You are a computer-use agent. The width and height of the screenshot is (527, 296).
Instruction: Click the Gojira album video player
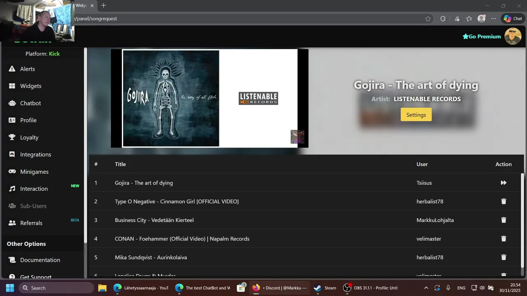click(x=210, y=98)
